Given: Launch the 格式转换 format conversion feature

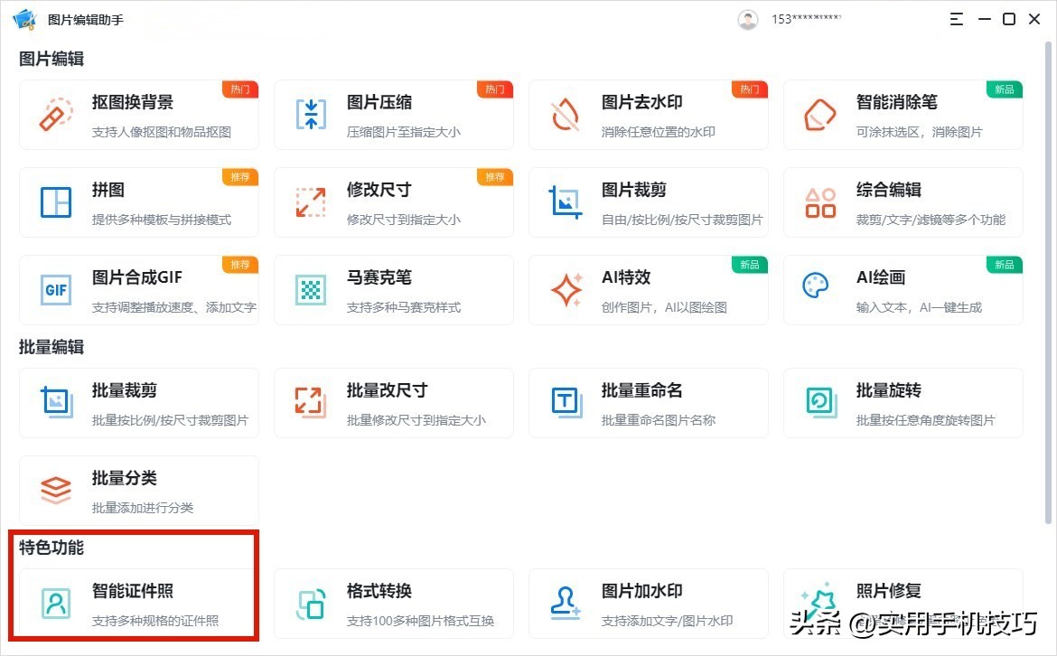Looking at the screenshot, I should [309, 603].
